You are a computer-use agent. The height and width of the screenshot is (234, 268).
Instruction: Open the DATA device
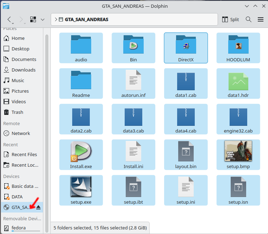point(22,197)
